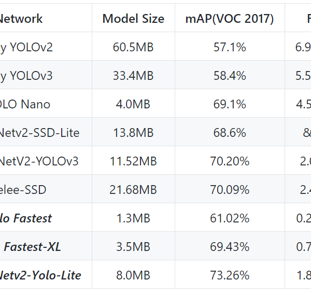Click the 58.4% mAP value
This screenshot has width=311, height=294.
230,76
